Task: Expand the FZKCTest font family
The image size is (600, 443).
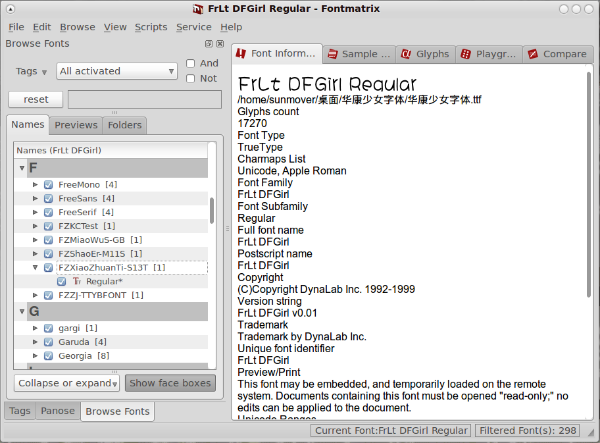Action: point(36,226)
